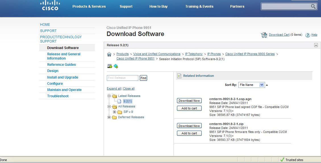Viewport: 321px width, 163px height.
Task: Download Now for cmterm-9951.9-2-1.cop.sgn
Action: (189, 101)
